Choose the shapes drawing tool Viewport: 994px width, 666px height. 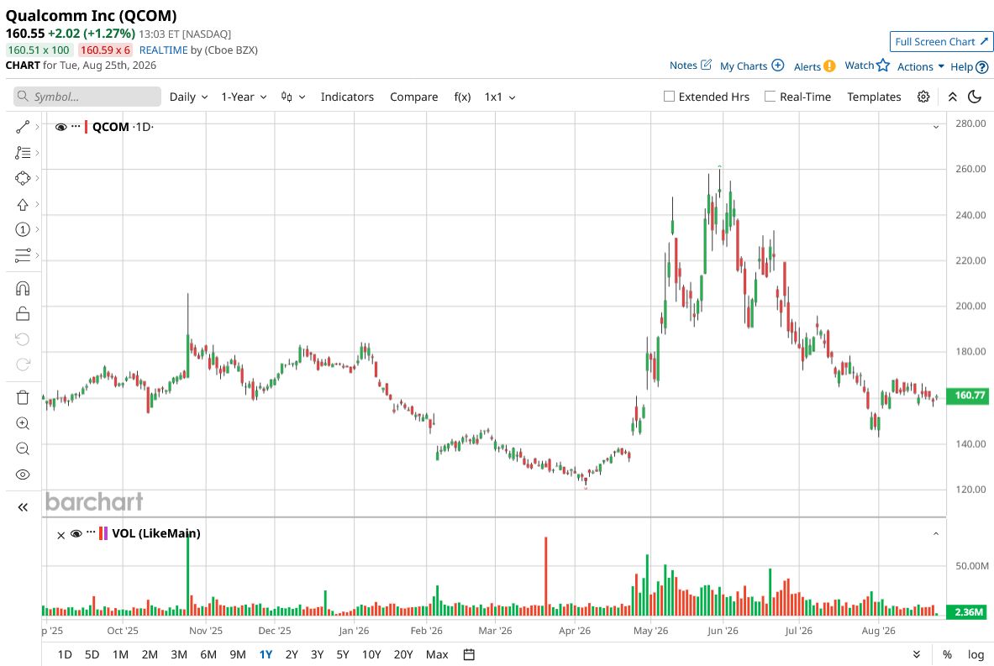pos(22,178)
